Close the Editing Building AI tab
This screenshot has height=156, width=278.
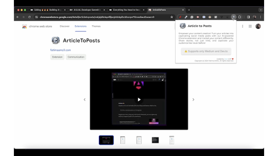65,10
